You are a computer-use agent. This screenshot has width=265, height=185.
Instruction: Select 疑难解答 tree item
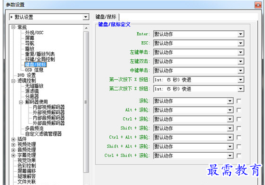(27, 176)
